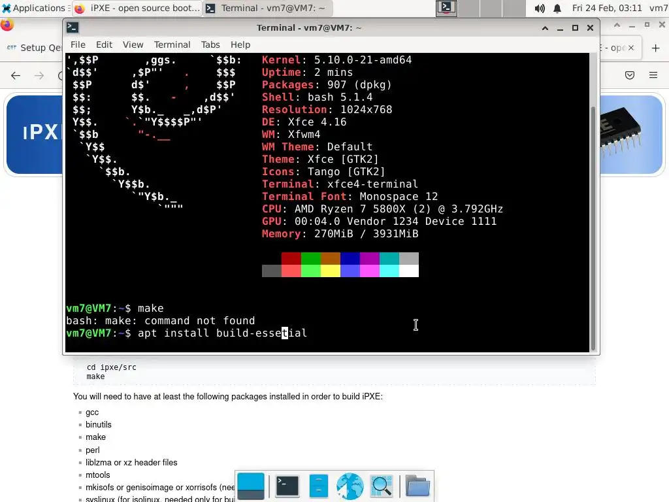Viewport: 669px width, 502px height.
Task: Click the terminal vertical scrollbar
Action: 593,228
